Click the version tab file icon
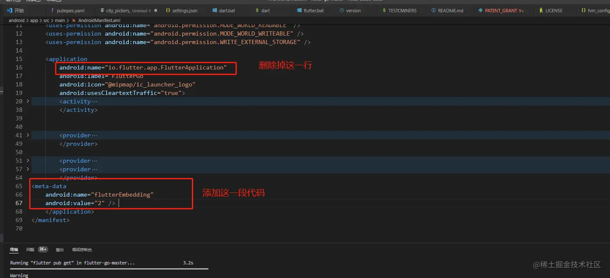Viewport: 610px width, 278px height. (x=341, y=11)
